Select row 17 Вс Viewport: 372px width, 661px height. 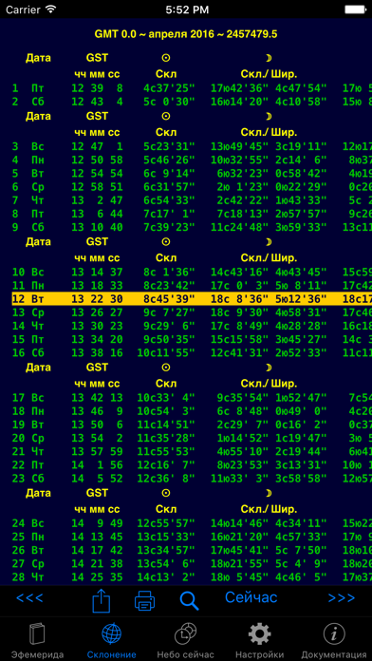click(192, 398)
